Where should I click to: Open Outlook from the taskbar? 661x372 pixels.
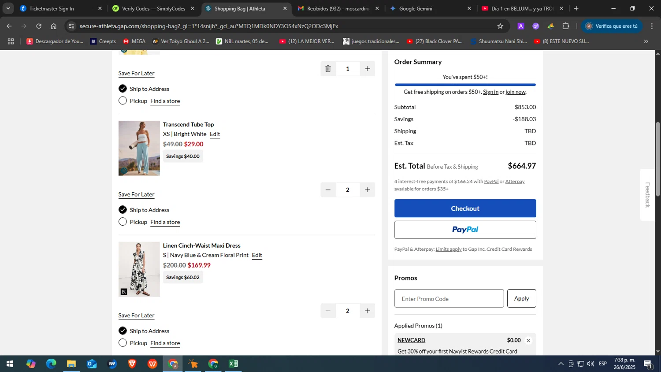point(92,364)
